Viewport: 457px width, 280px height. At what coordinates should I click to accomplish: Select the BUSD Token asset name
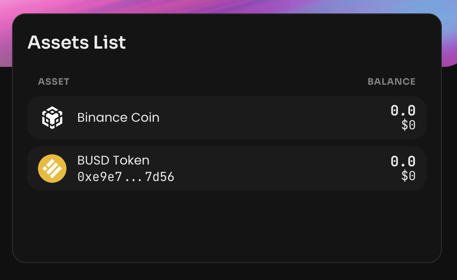point(113,161)
